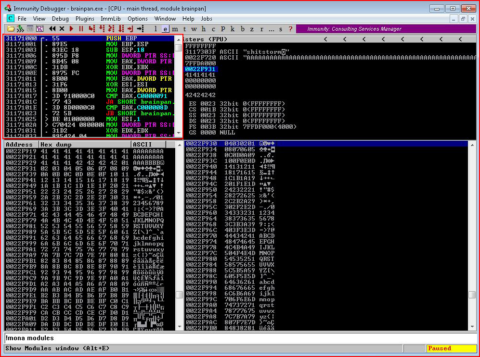
Task: Click the Execute till return icon
Action: click(131, 29)
